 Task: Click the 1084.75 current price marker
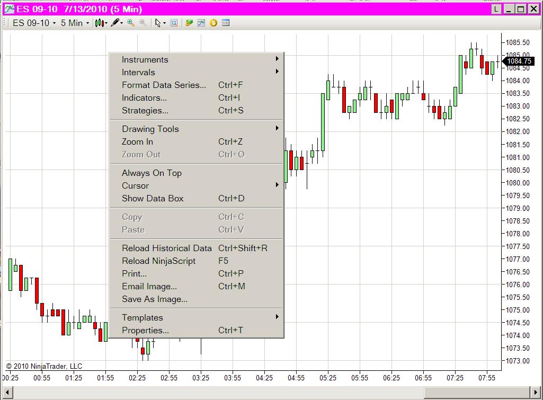pyautogui.click(x=518, y=61)
